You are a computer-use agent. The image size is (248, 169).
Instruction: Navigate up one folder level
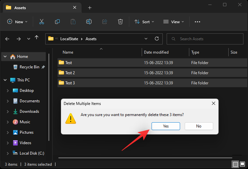37,38
